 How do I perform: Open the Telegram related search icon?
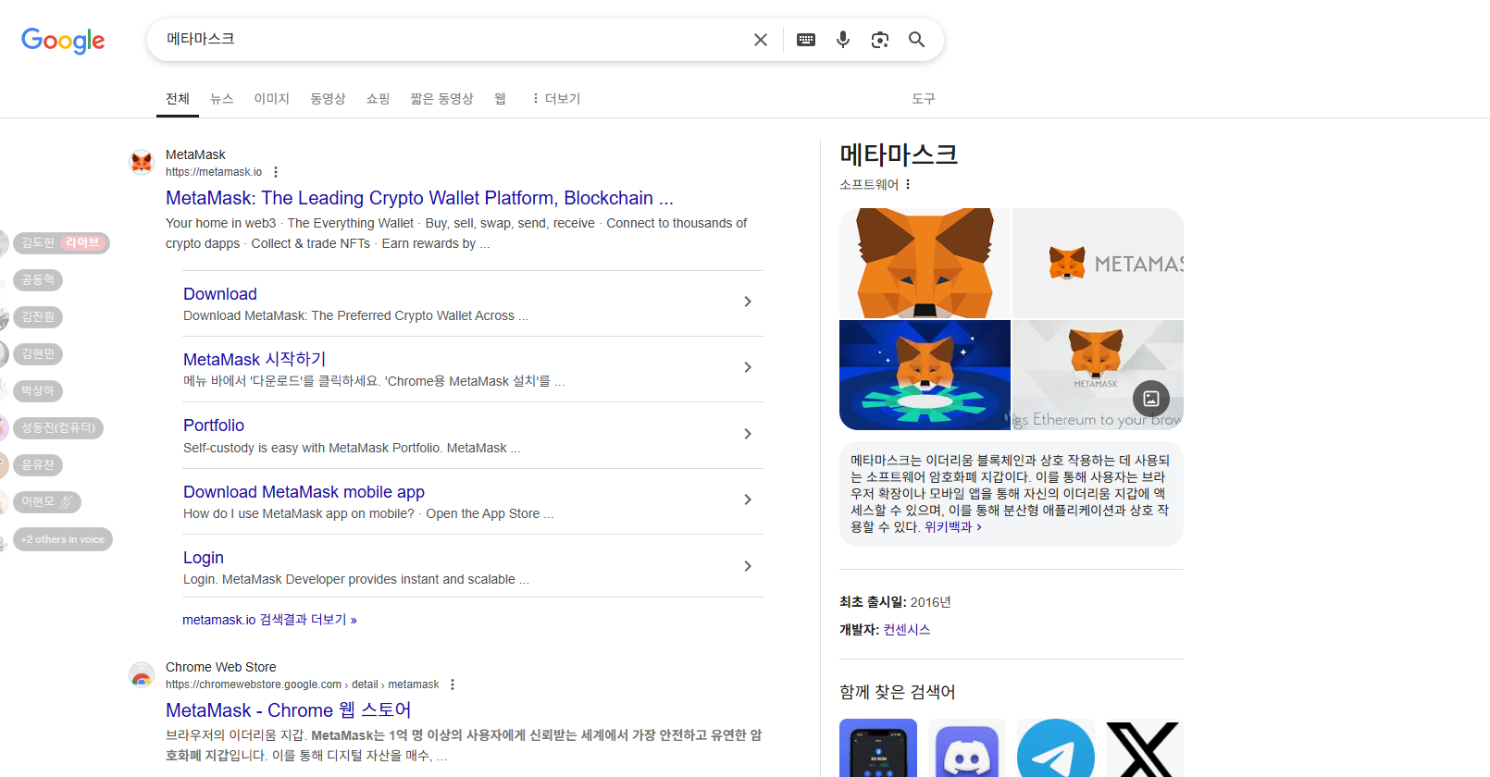pos(1056,749)
